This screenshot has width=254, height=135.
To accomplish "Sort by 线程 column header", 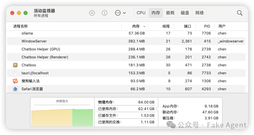I will [166, 26].
